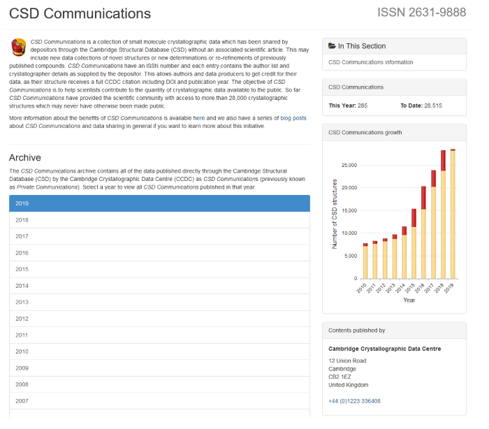Screen dimensions: 489x429
Task: Select 2013 in the archive list
Action: [x=159, y=302]
